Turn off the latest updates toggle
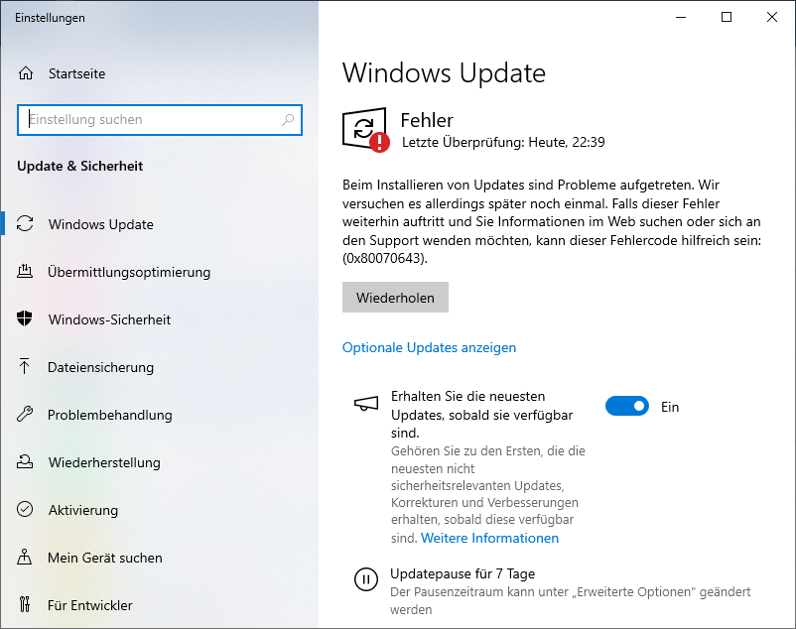Screen dimensions: 796x629 coord(627,407)
